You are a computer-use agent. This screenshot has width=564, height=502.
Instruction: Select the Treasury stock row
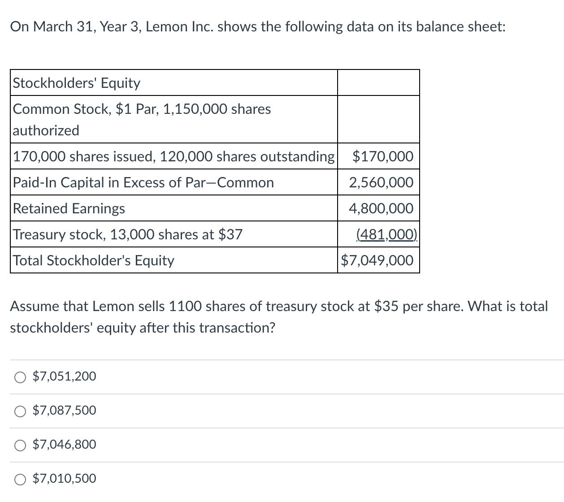(127, 234)
